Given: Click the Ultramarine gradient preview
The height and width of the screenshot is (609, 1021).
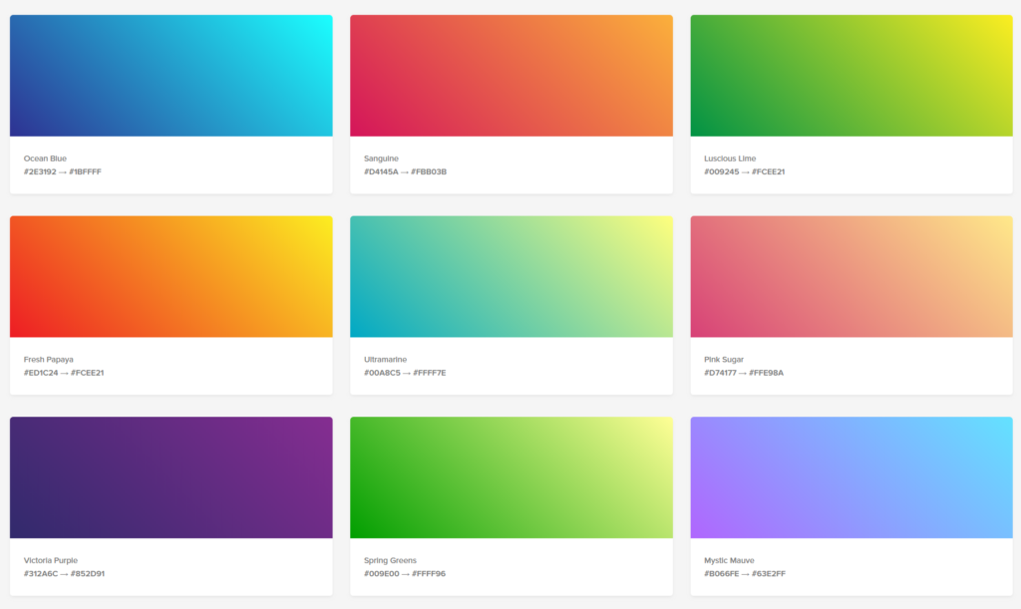Looking at the screenshot, I should (x=510, y=276).
